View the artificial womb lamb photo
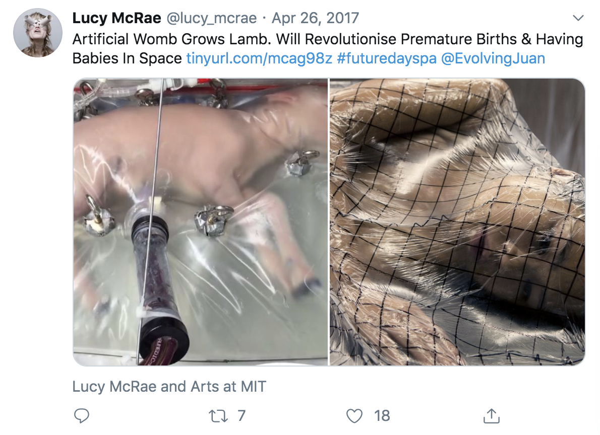 coord(201,222)
